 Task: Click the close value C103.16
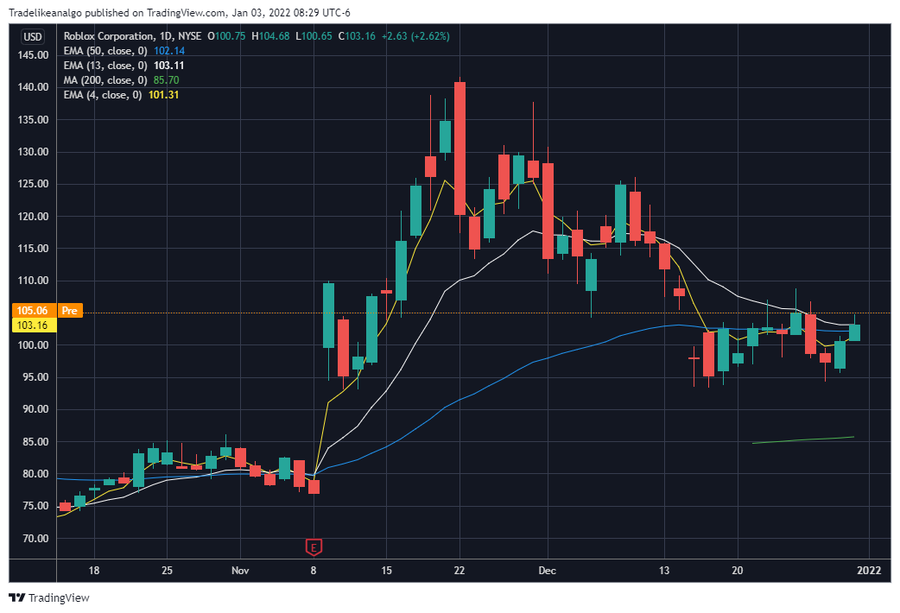tap(357, 36)
